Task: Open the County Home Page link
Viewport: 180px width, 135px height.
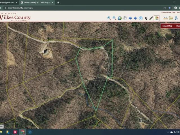Action: point(168,12)
